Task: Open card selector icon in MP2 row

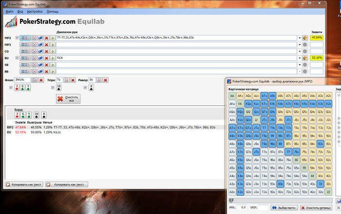Action: click(34, 38)
